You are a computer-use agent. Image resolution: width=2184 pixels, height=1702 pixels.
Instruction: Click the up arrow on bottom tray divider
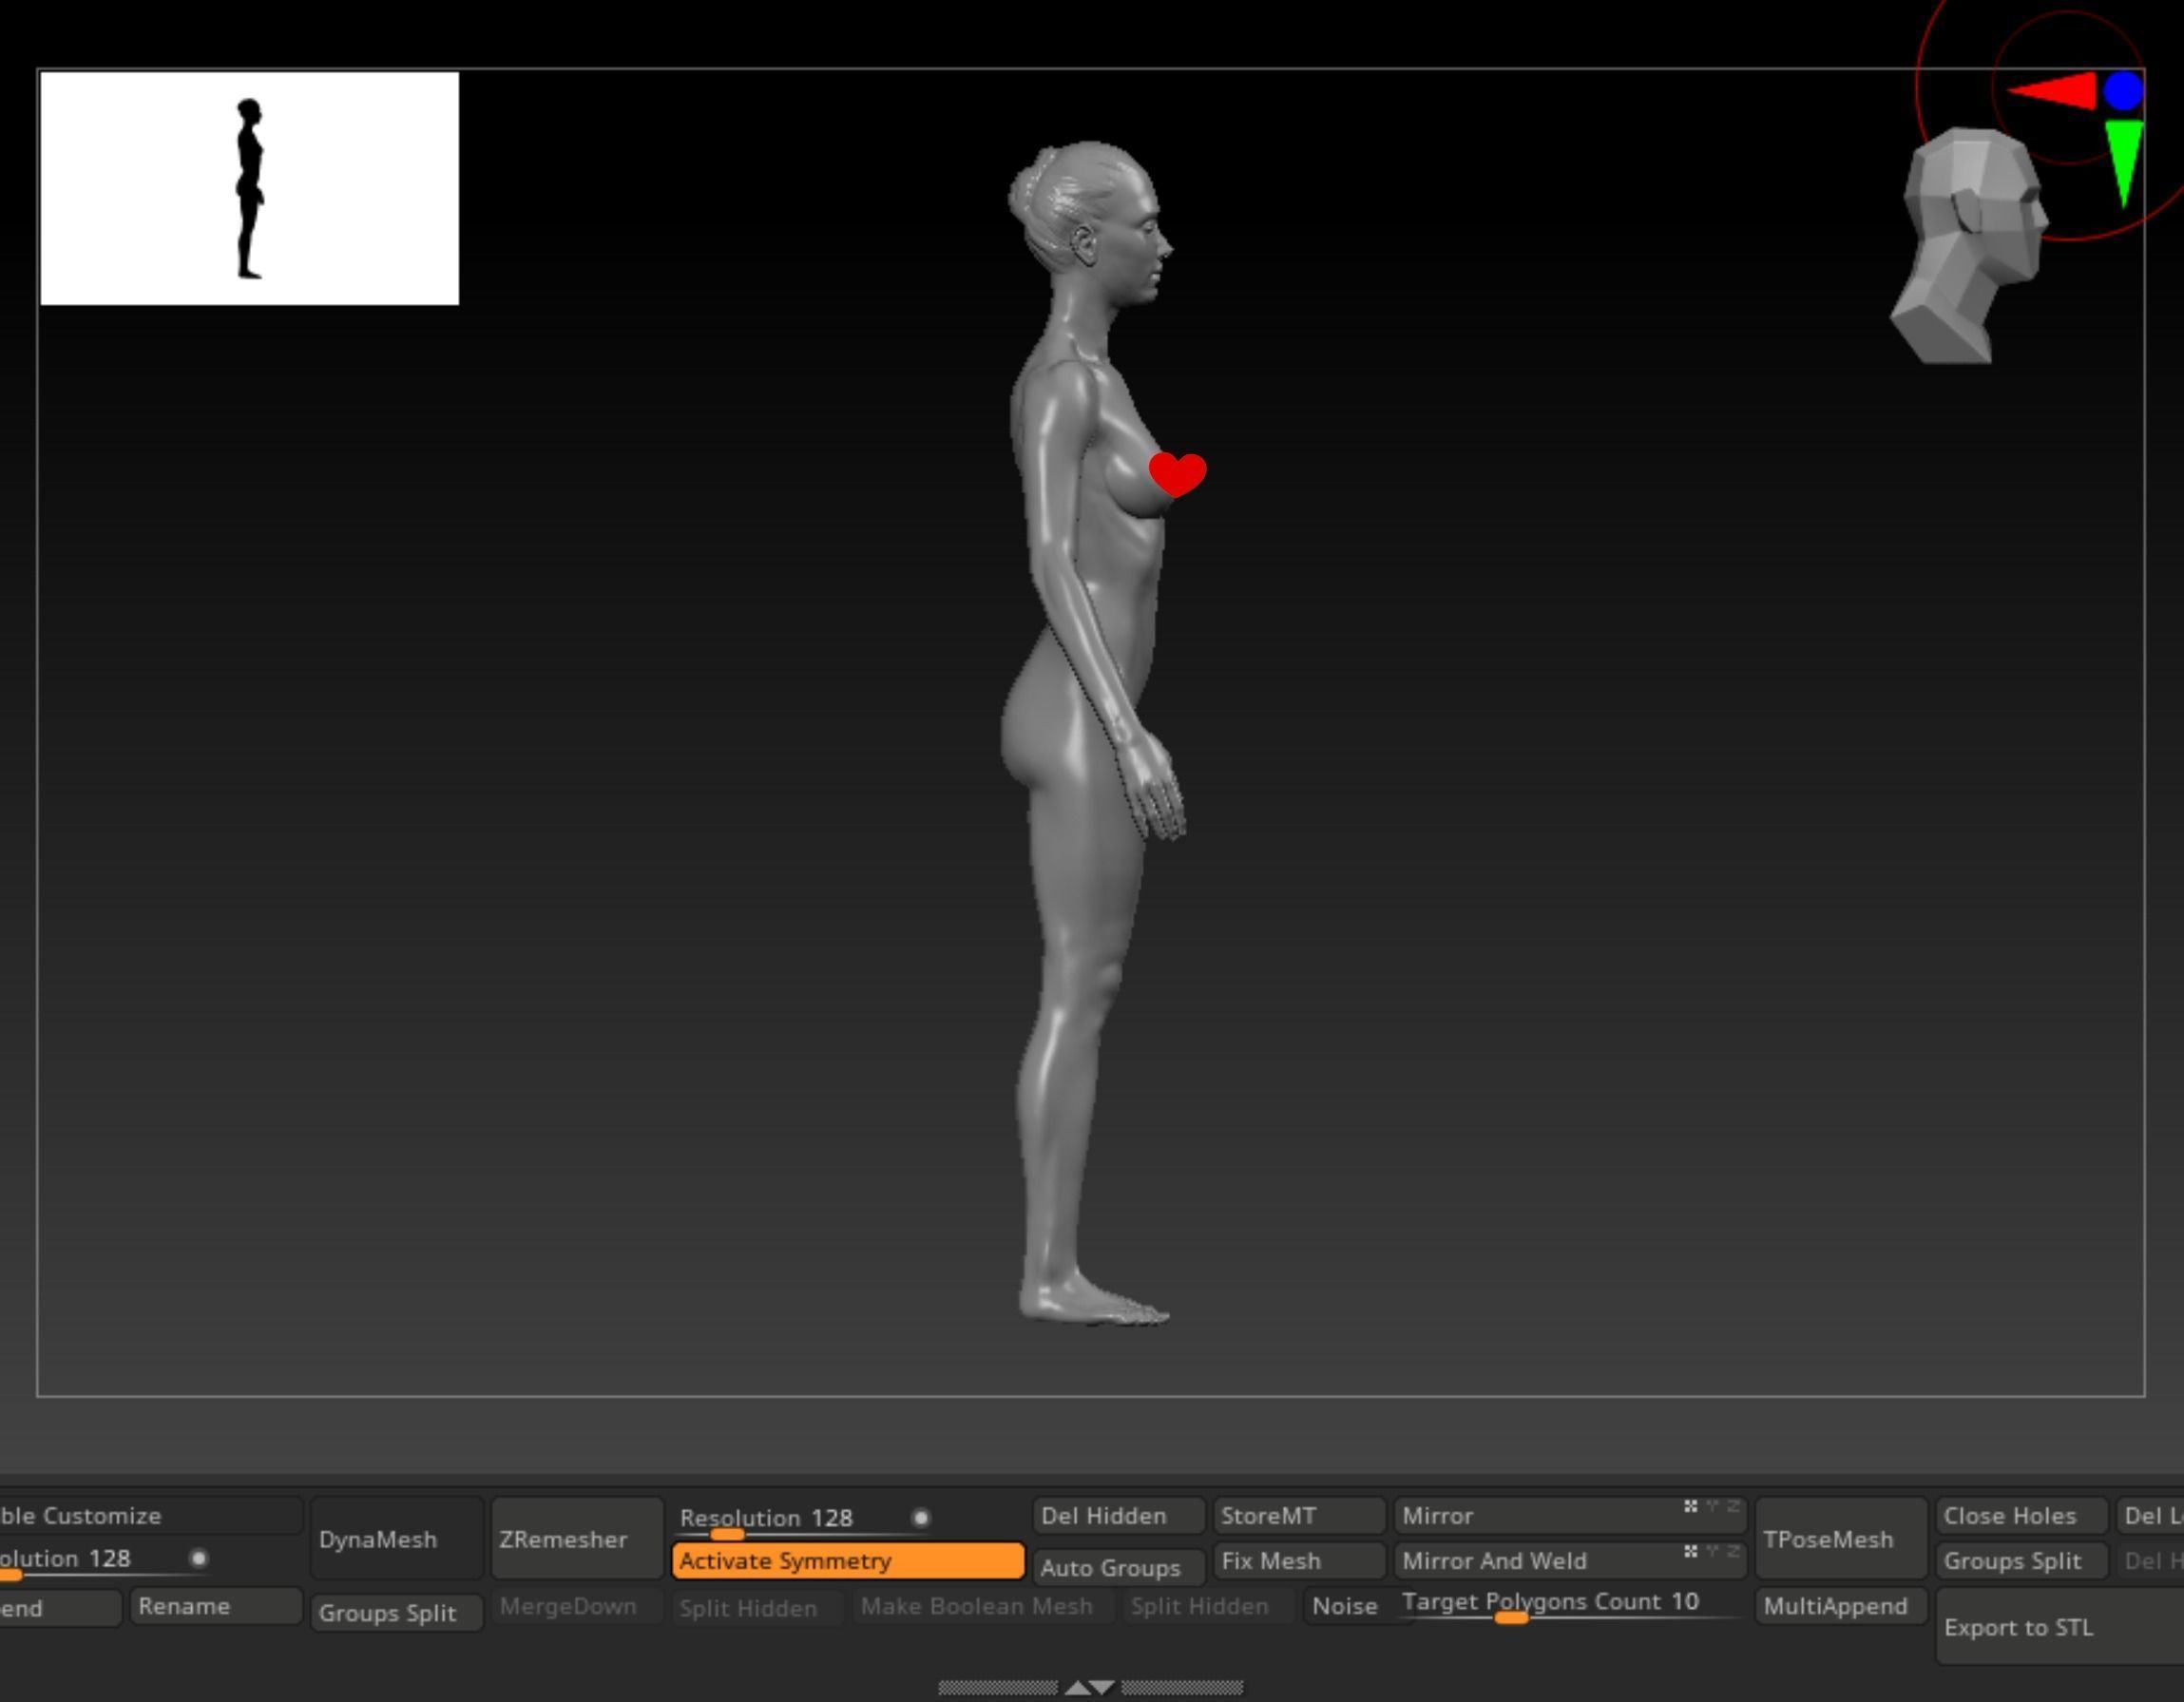1077,1687
